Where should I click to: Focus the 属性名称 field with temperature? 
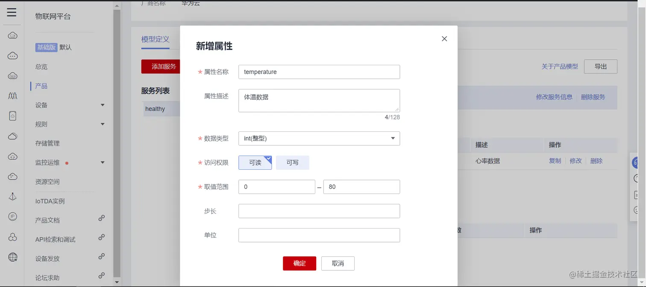(x=319, y=72)
